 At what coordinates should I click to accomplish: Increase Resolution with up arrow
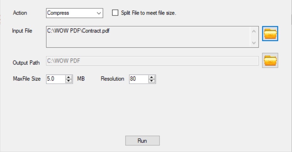152,77
